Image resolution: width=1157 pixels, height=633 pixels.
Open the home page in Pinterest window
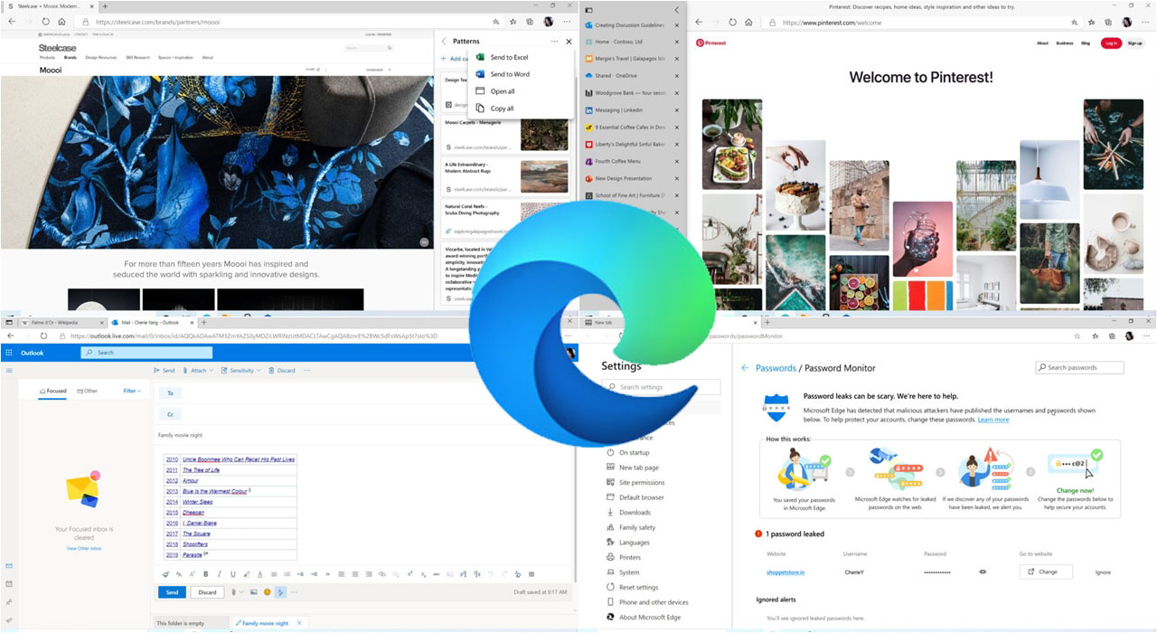[748, 22]
